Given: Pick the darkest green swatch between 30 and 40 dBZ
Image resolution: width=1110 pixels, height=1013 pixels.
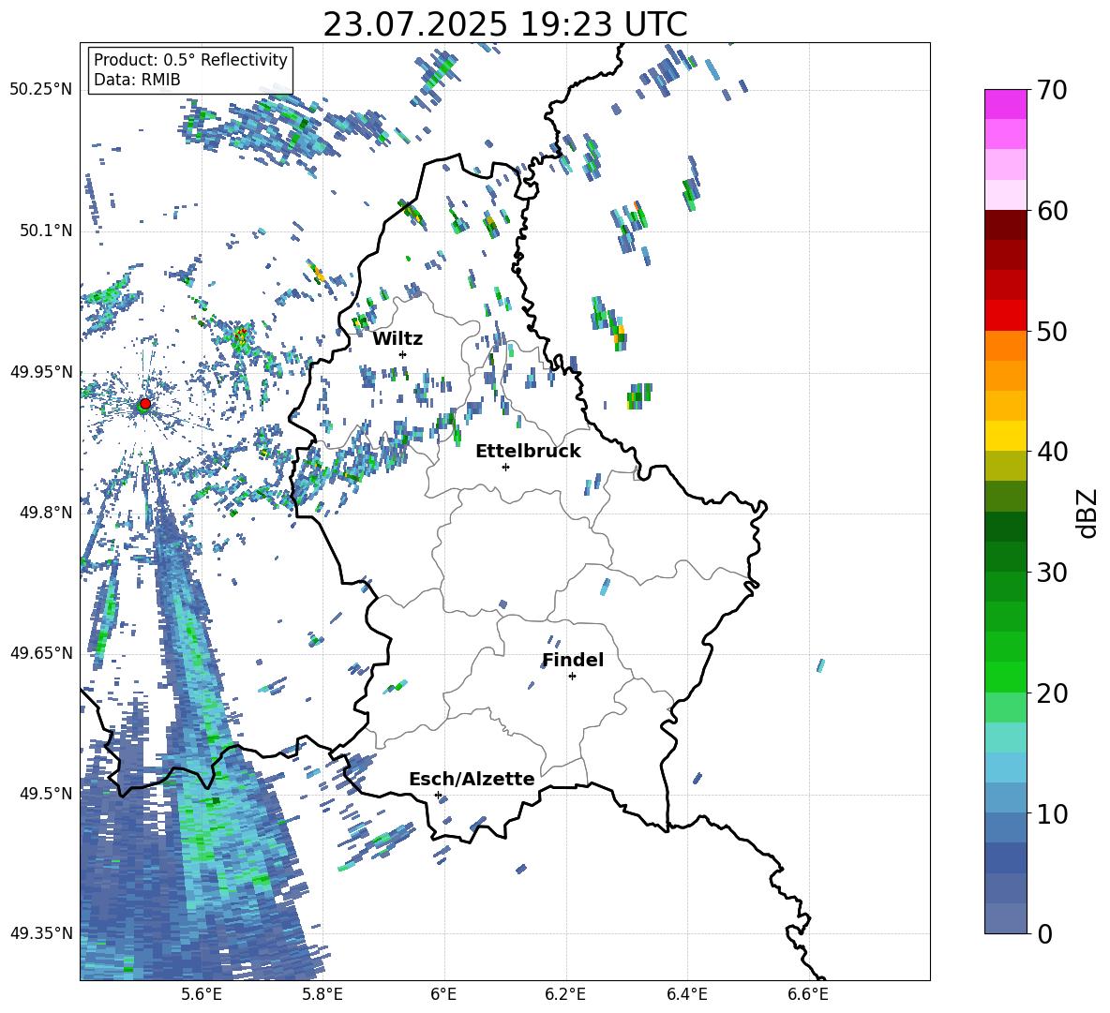Looking at the screenshot, I should 1005,527.
